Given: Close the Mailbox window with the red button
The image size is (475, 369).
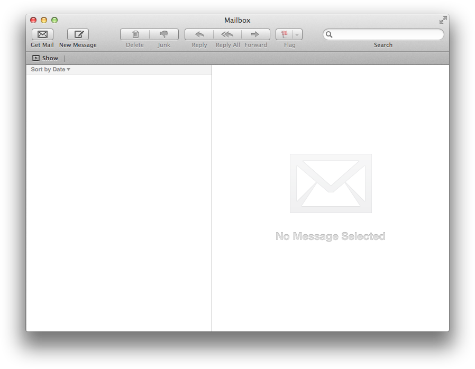Looking at the screenshot, I should coord(33,20).
